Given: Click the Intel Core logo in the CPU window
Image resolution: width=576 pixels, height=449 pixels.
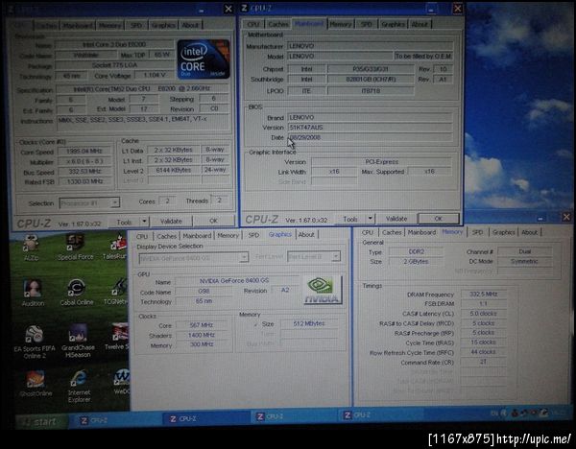Looking at the screenshot, I should (x=204, y=59).
